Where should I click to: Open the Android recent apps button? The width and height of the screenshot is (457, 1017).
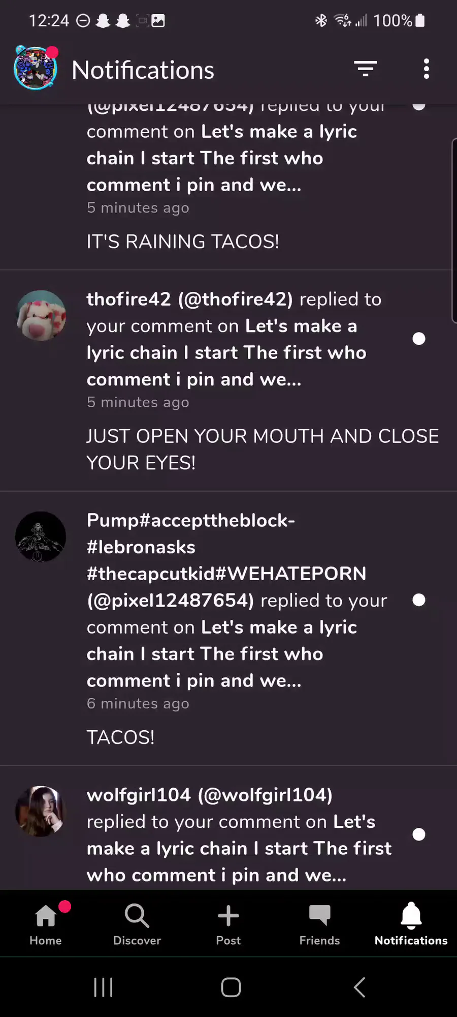click(103, 988)
